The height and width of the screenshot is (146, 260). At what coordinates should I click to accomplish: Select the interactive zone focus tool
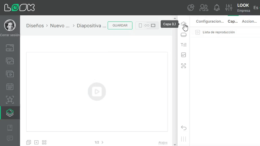coord(184,66)
